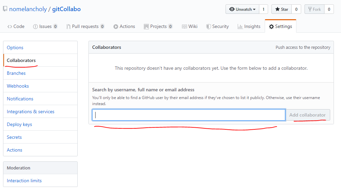Click the fork icon on Fork button
Screen dimensions: 341x190
coord(310,9)
